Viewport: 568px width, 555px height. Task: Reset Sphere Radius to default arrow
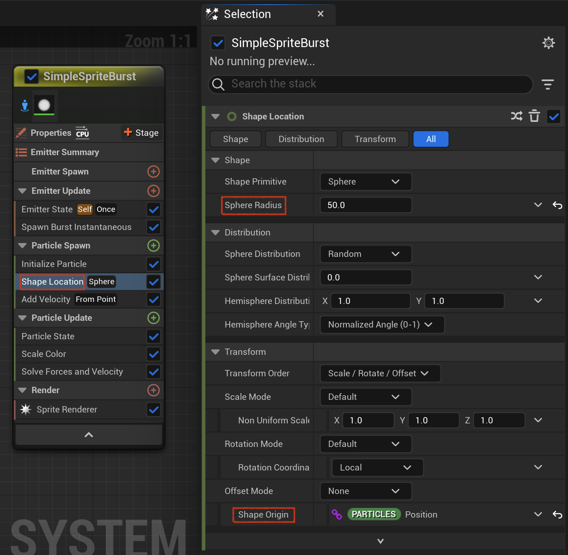click(557, 205)
